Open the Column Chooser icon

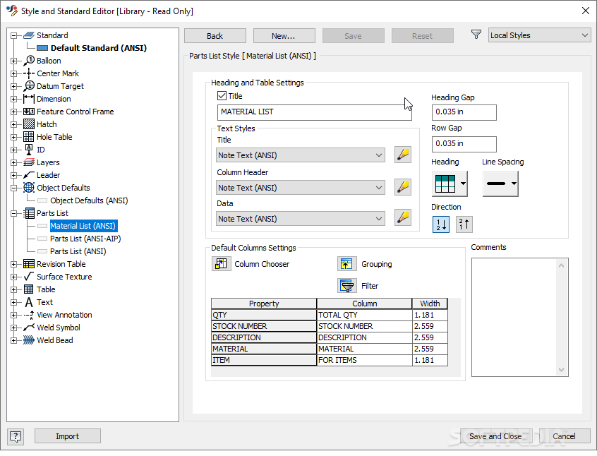221,263
